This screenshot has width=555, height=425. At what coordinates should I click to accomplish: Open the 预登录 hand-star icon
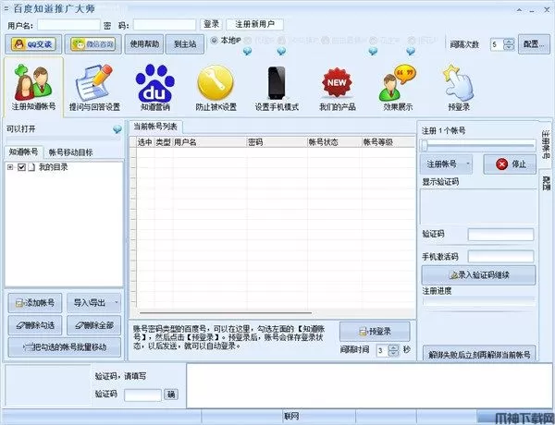tap(459, 87)
